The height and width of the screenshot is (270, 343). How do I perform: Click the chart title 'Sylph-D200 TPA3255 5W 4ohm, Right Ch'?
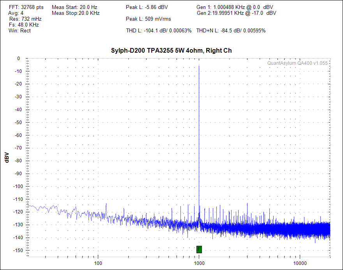pos(171,51)
